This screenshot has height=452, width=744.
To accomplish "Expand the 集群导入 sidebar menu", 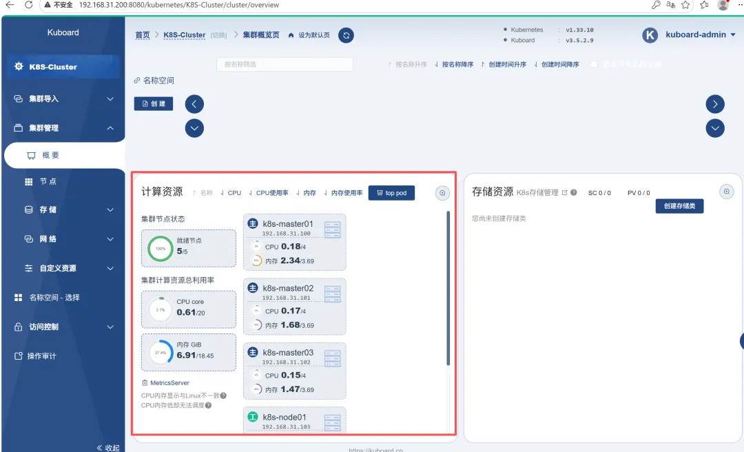I will point(63,99).
